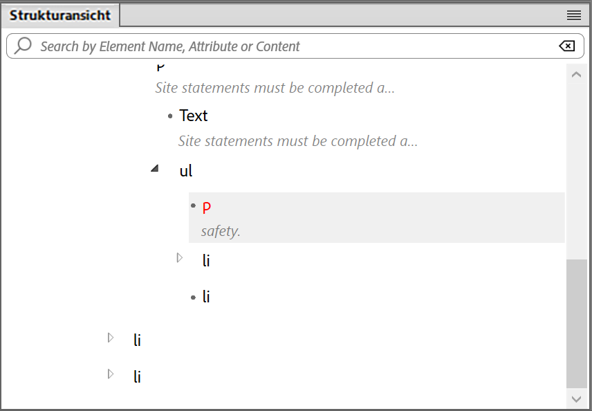This screenshot has height=411, width=592.
Task: Click the 'safety.' content preview
Action: tap(221, 231)
